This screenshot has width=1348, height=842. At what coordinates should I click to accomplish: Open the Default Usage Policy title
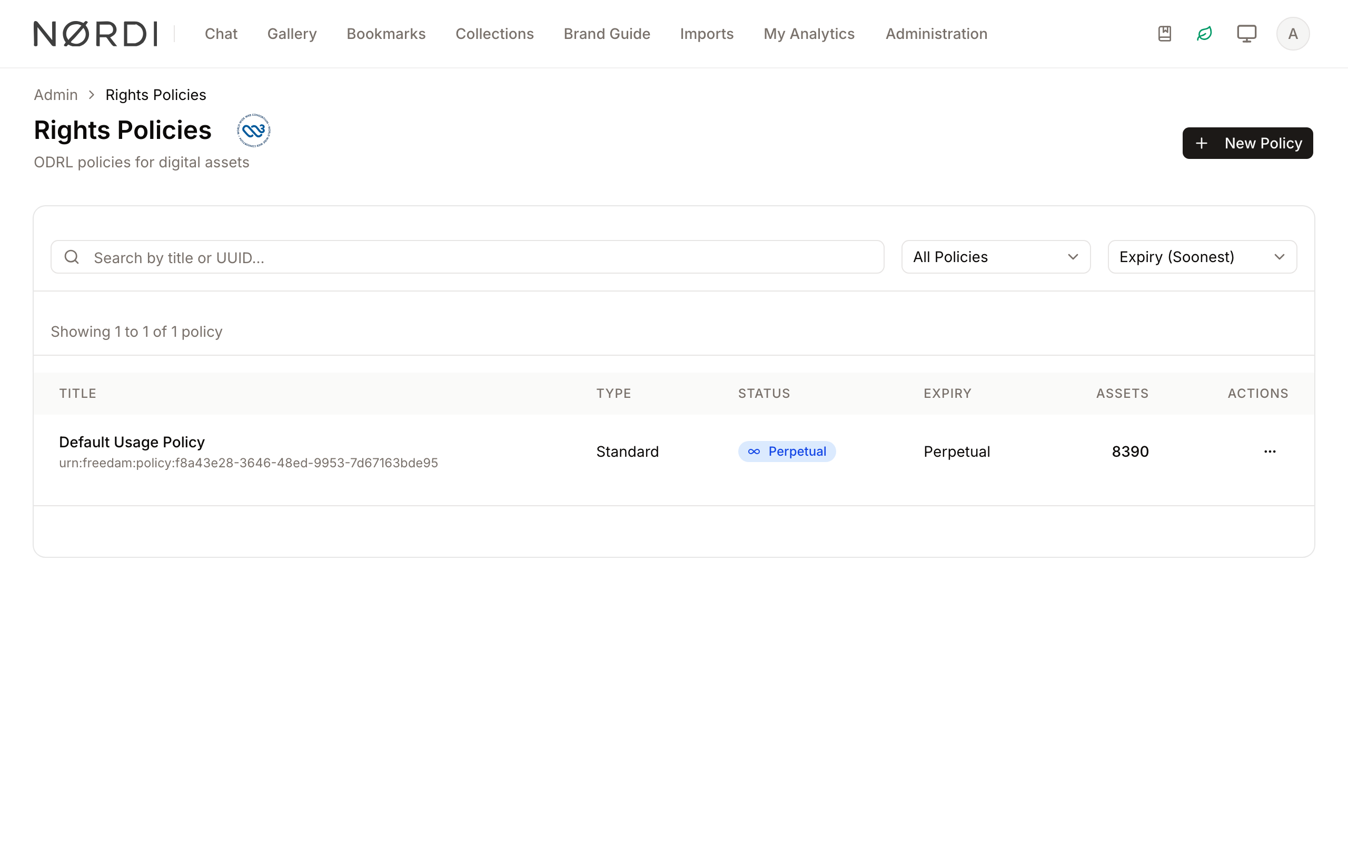(x=132, y=442)
